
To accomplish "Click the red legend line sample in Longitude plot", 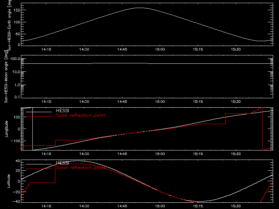I will (39, 117).
